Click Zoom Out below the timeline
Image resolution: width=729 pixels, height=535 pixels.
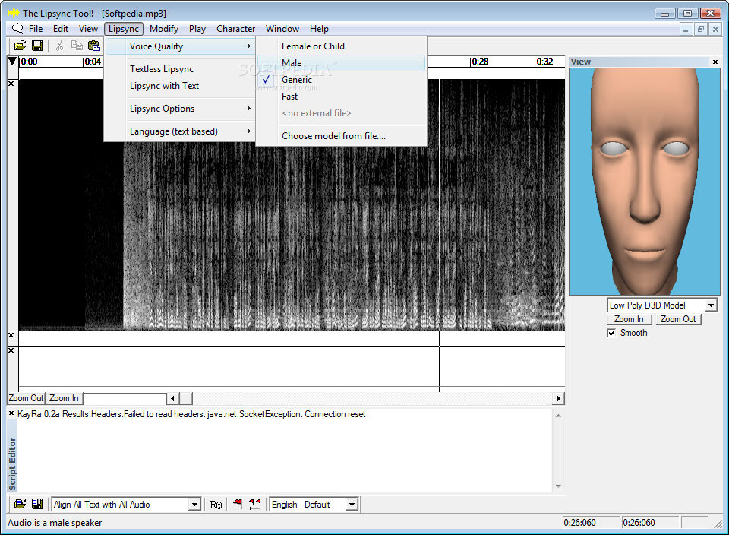(26, 398)
